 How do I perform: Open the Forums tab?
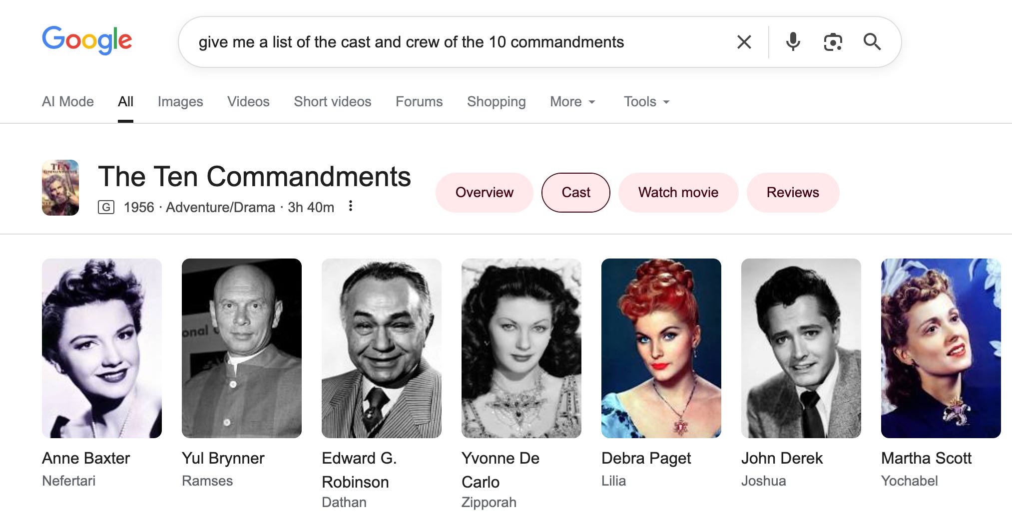point(419,102)
